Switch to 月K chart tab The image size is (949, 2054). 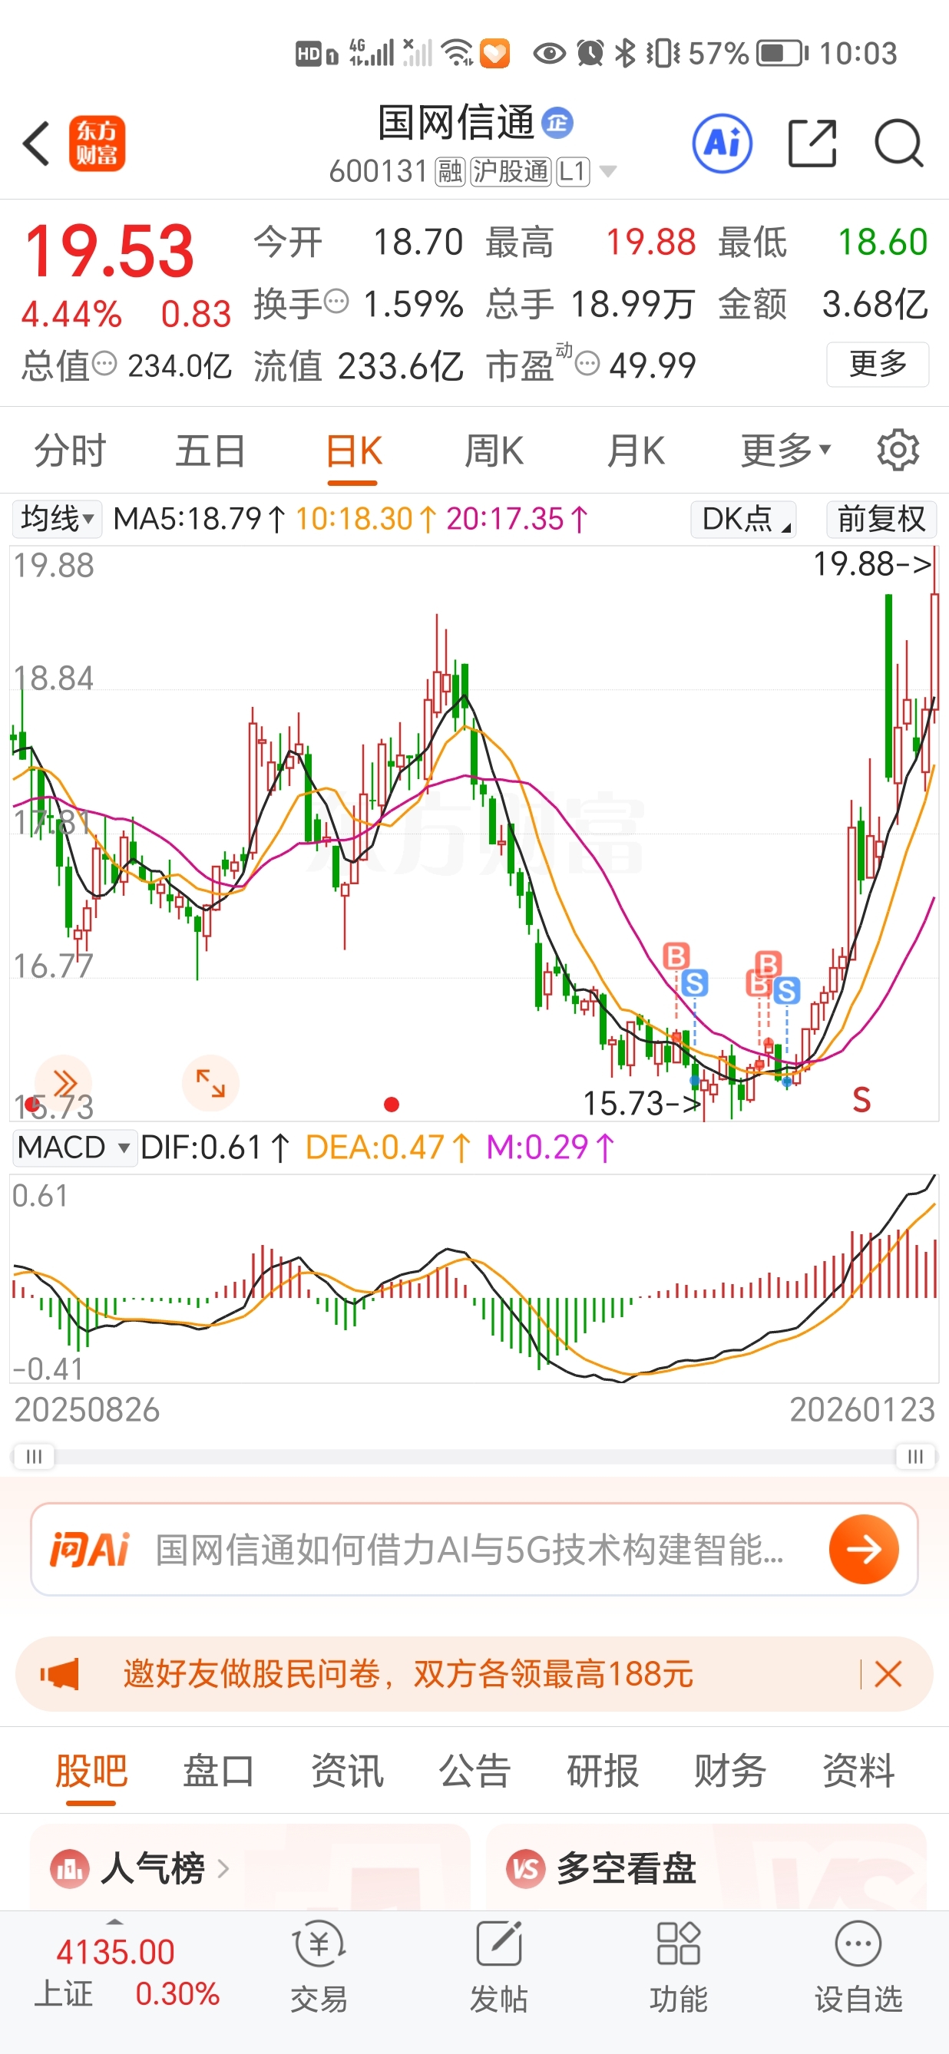point(636,451)
